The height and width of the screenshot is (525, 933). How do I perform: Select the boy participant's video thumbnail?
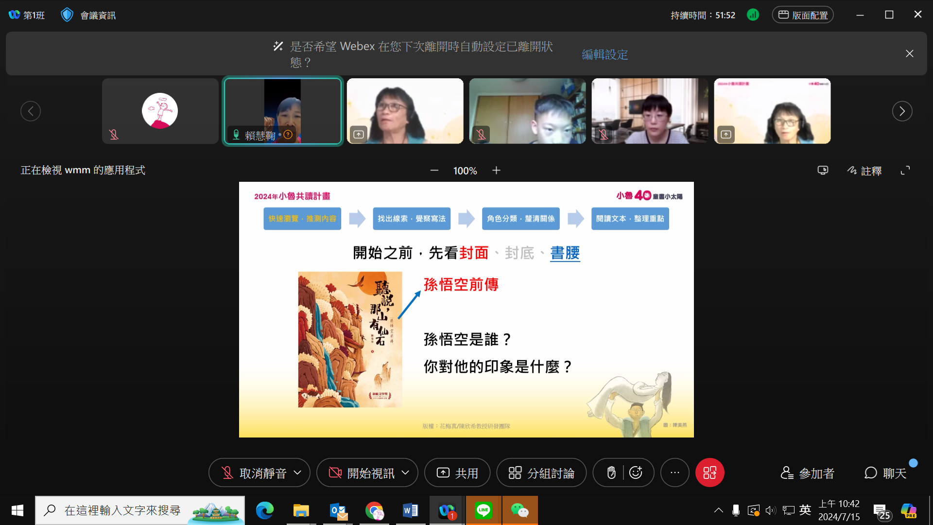[528, 111]
